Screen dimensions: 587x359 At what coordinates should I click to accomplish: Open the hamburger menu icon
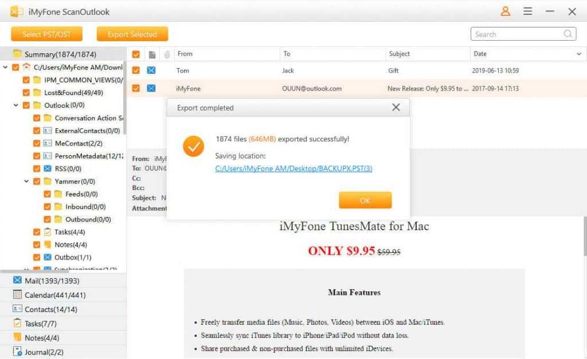pyautogui.click(x=528, y=11)
